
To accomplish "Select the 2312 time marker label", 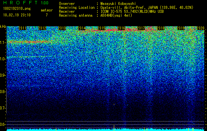I will (x=42, y=28).
